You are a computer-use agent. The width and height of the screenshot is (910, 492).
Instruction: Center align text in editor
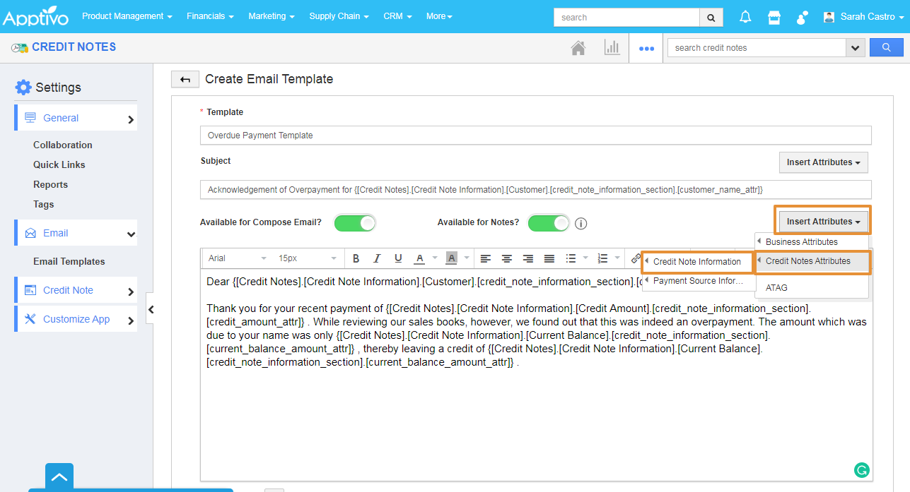(x=507, y=258)
